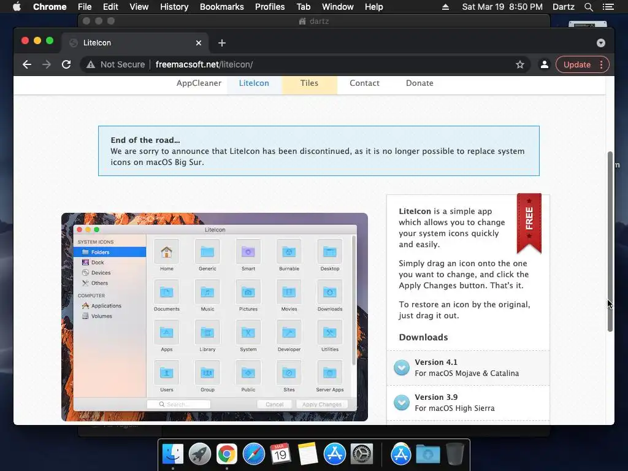
Task: Click the LiteIcon app screenshot image
Action: tap(214, 317)
